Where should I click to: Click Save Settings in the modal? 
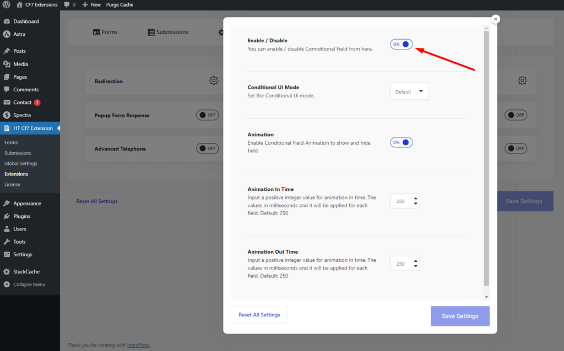tap(460, 316)
